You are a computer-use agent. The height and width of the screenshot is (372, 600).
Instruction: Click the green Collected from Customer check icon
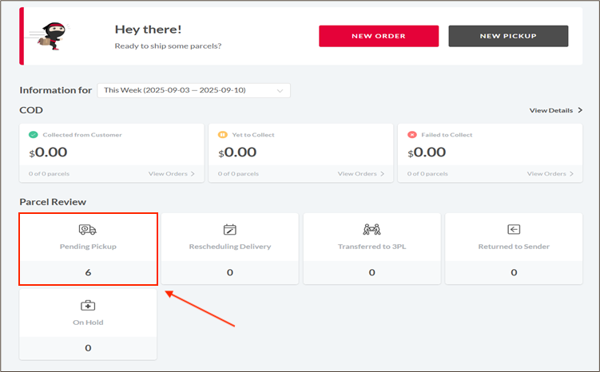click(x=33, y=135)
